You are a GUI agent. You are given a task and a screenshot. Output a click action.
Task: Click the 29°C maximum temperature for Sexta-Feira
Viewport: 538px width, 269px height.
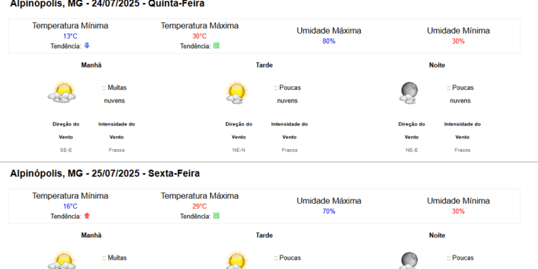(x=199, y=206)
